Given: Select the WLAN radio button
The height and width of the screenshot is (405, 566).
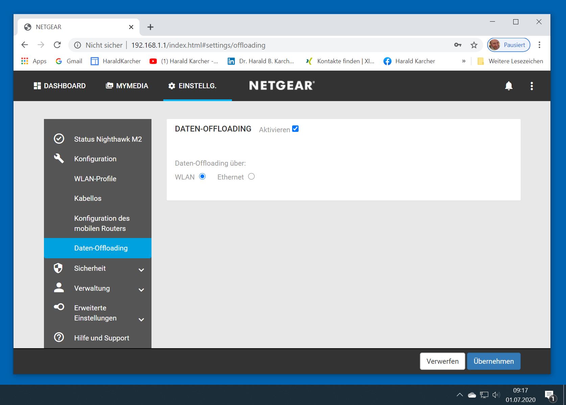Looking at the screenshot, I should (202, 176).
